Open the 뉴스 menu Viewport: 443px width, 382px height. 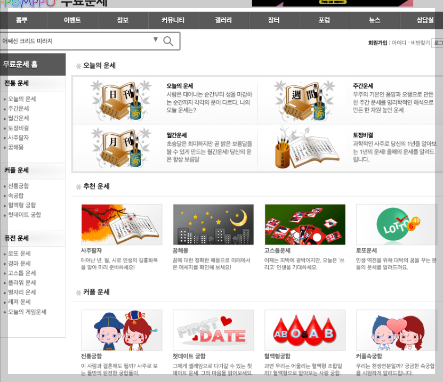(375, 20)
